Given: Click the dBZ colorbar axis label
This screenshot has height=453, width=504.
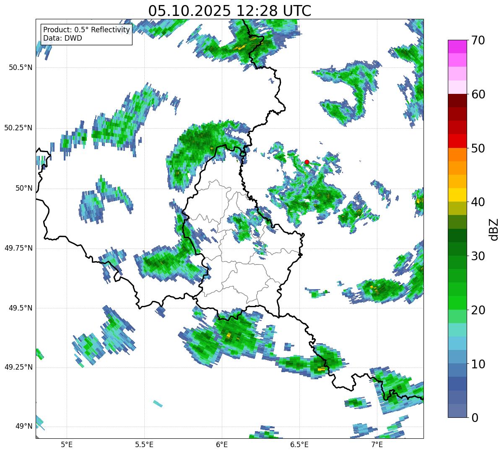Looking at the screenshot, I should (494, 229).
